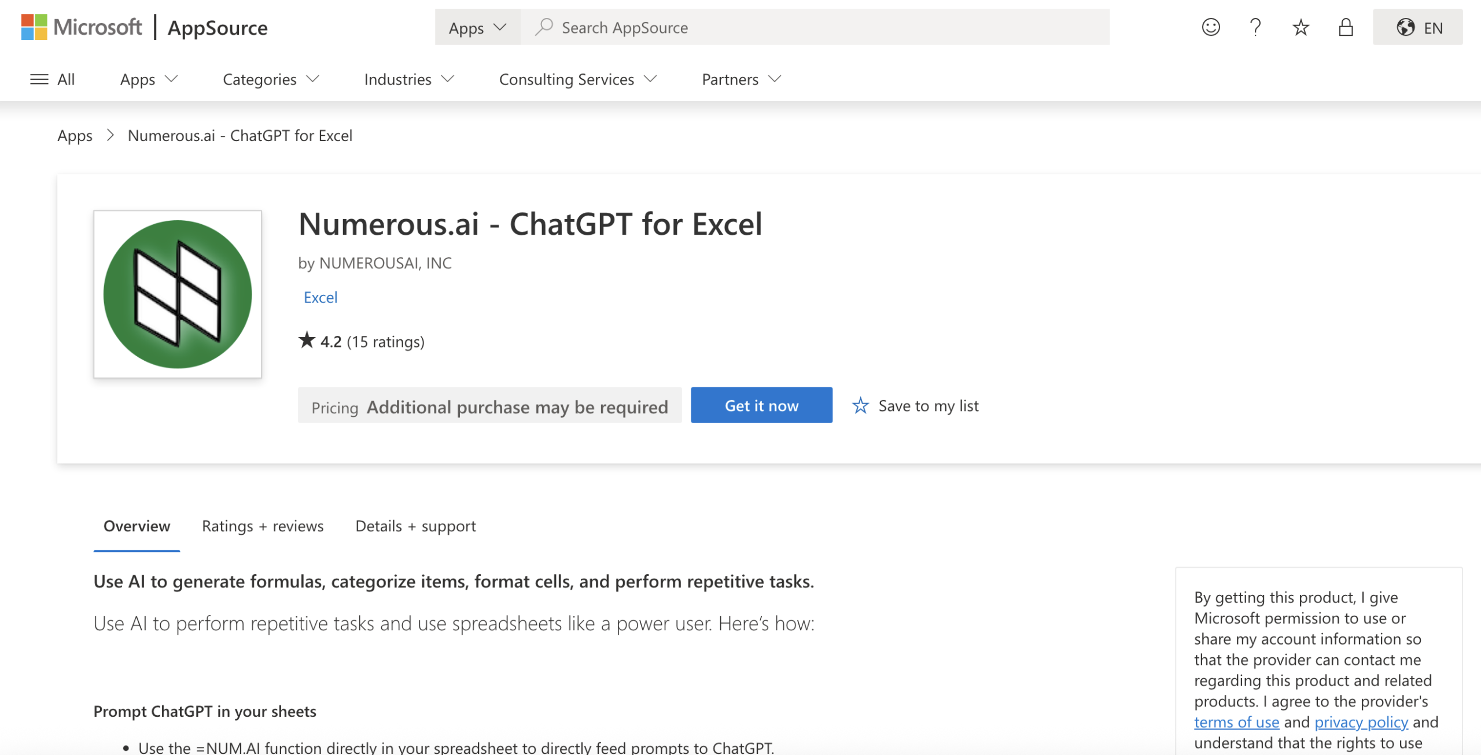Expand the Categories menu
Screen dimensions: 1481x755
point(271,79)
